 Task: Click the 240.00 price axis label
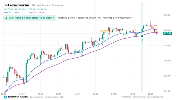[167, 91]
